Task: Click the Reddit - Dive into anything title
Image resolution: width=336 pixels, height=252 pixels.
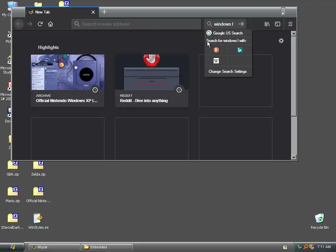Action: tap(144, 101)
